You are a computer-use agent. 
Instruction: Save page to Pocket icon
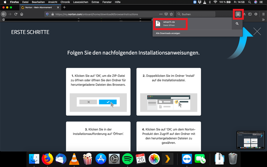click(x=166, y=14)
